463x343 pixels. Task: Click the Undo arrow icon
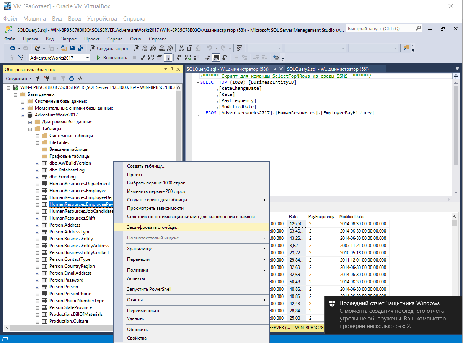pos(210,48)
